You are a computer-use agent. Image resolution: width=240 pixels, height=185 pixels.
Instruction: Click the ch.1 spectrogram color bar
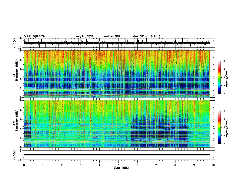[219, 77]
